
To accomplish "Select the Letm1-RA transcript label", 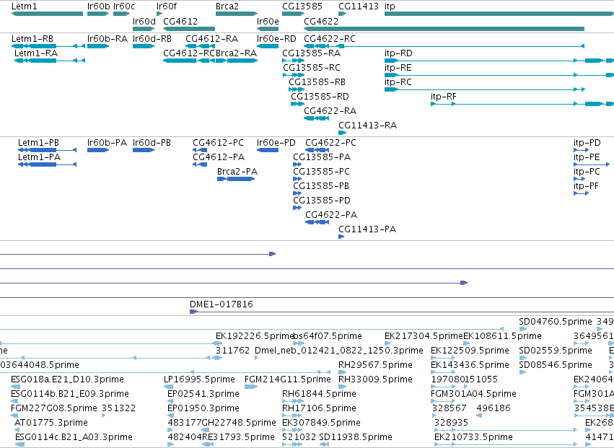I will pyautogui.click(x=36, y=53).
